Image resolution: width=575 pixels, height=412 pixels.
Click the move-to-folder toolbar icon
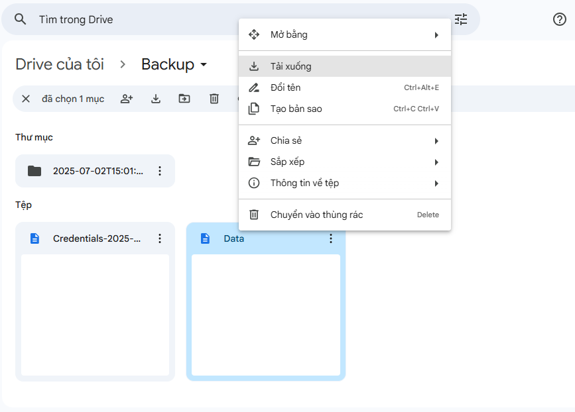184,99
